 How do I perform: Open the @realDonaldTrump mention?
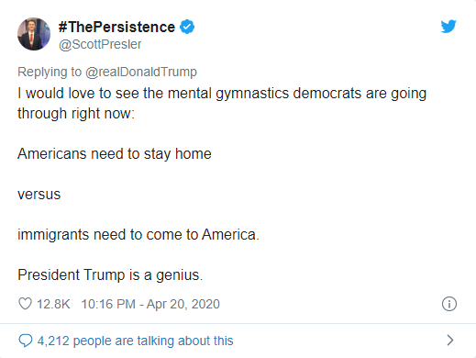[141, 72]
